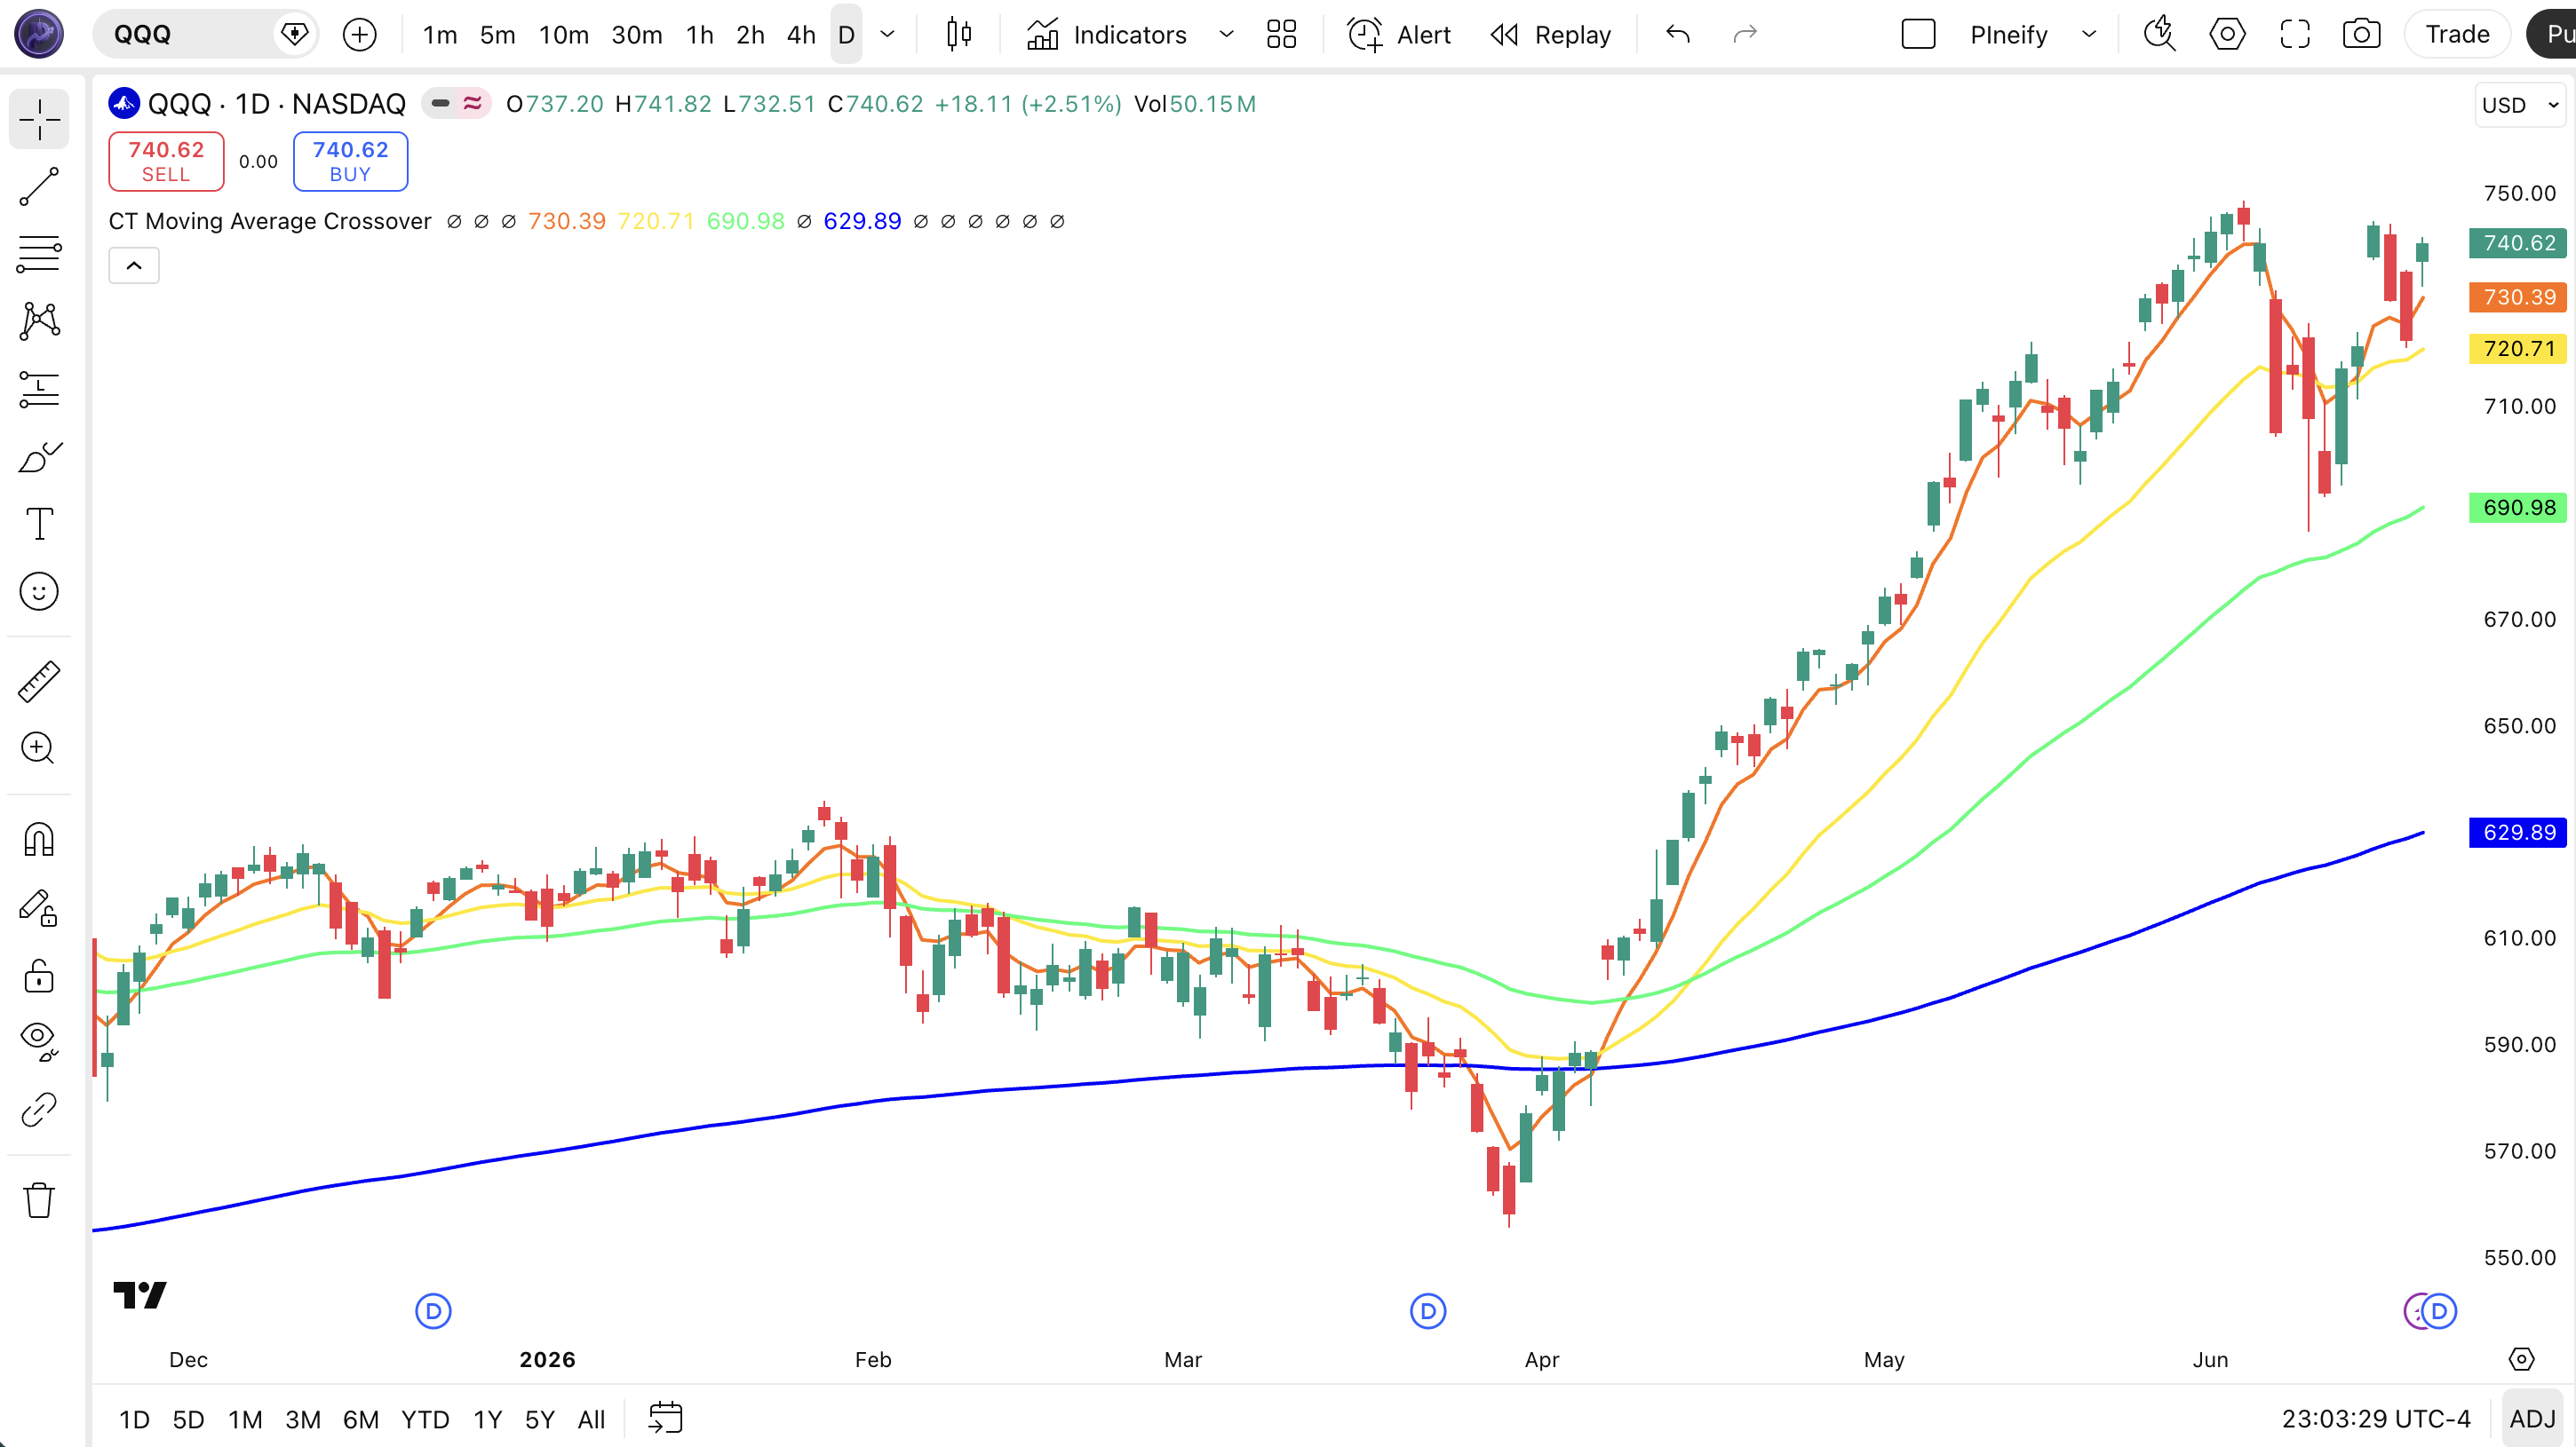Click the blue 629.89 price label
Image resolution: width=2576 pixels, height=1447 pixels.
(x=2518, y=833)
